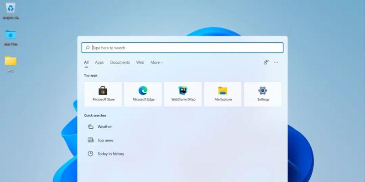Run Today in history quick search
The image size is (365, 182).
[106, 153]
